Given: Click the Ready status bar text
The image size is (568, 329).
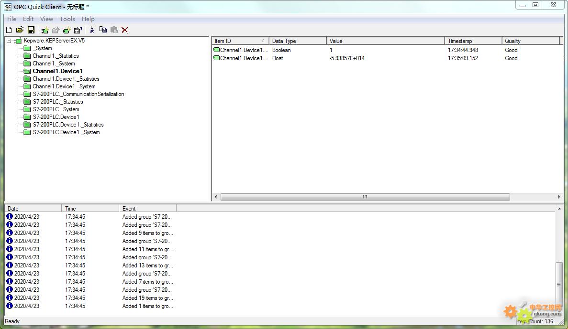Looking at the screenshot, I should (12, 321).
